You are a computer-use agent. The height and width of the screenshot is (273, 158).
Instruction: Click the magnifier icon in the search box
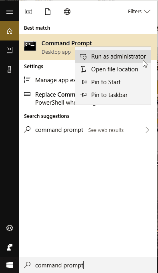pyautogui.click(x=27, y=265)
